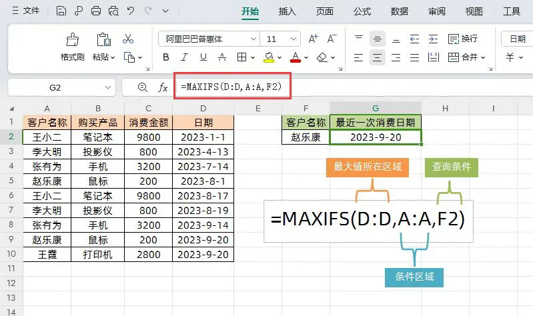Click the Increase font size icon
This screenshot has height=316, width=533.
(313, 39)
